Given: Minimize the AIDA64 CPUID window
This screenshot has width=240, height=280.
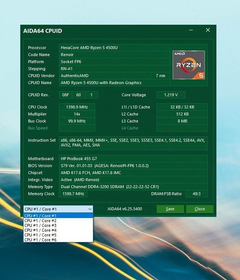Looking at the screenshot, I should pos(191,30).
